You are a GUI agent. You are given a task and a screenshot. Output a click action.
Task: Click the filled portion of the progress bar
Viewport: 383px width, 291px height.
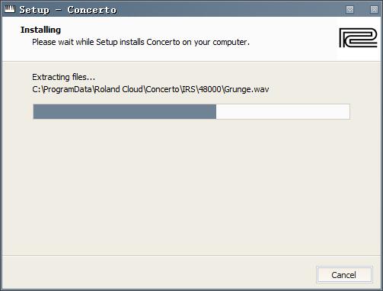[125, 111]
